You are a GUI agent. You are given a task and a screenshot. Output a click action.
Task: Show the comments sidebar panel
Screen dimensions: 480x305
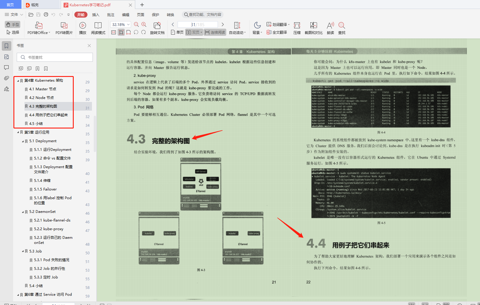click(7, 67)
